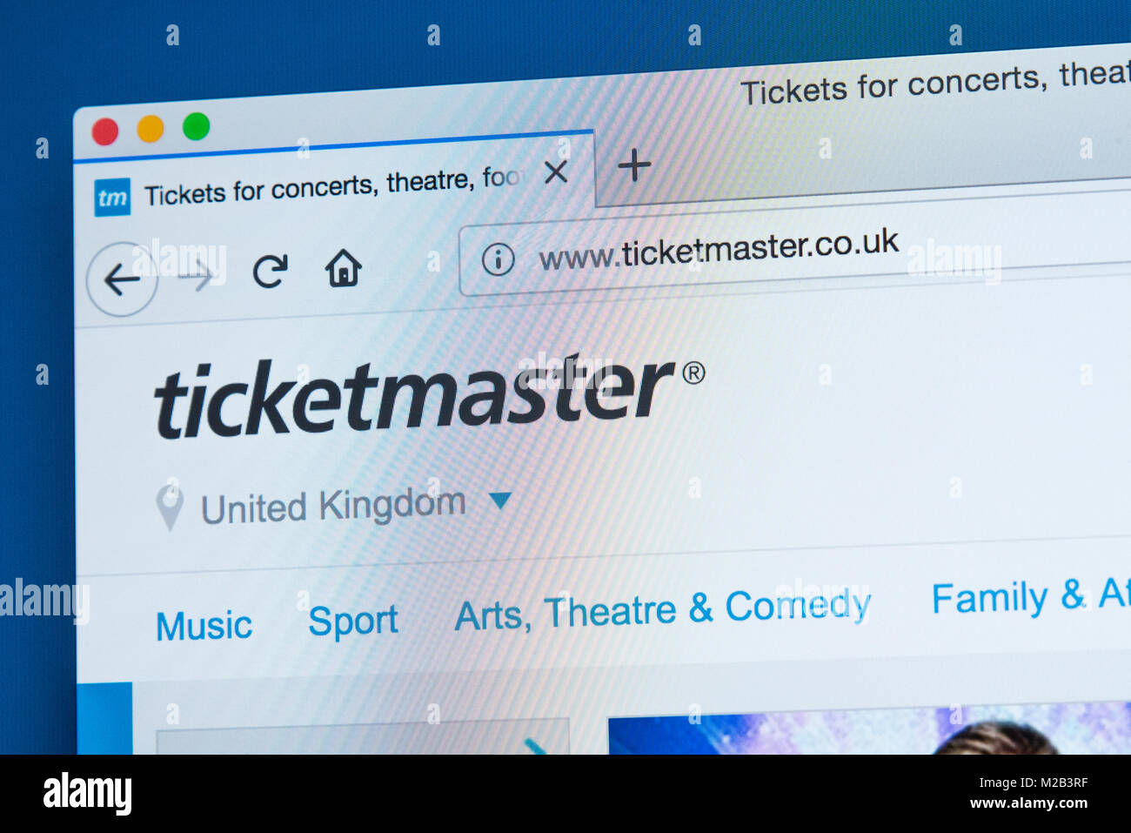Expand the United Kingdom country dropdown arrow

pos(499,500)
